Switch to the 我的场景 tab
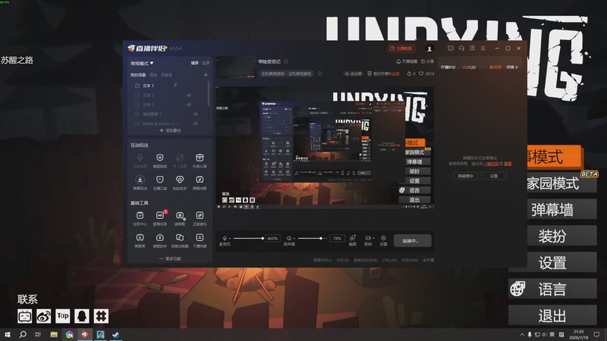The width and height of the screenshot is (607, 341). point(138,74)
